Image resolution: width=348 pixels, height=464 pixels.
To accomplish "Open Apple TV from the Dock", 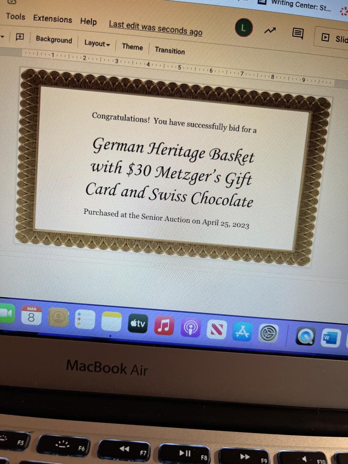I will point(138,323).
